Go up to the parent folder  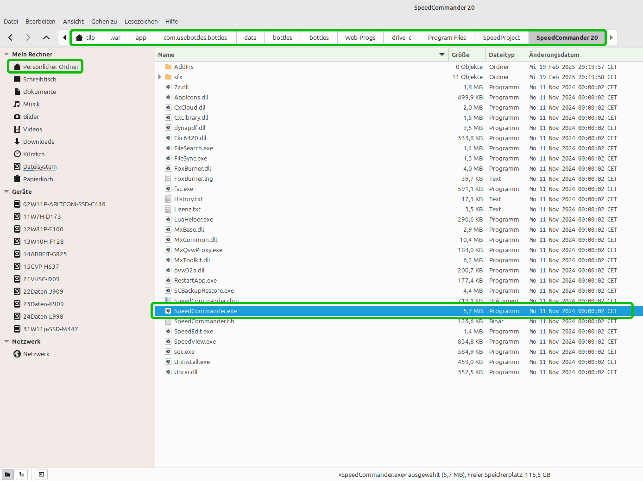coord(46,37)
